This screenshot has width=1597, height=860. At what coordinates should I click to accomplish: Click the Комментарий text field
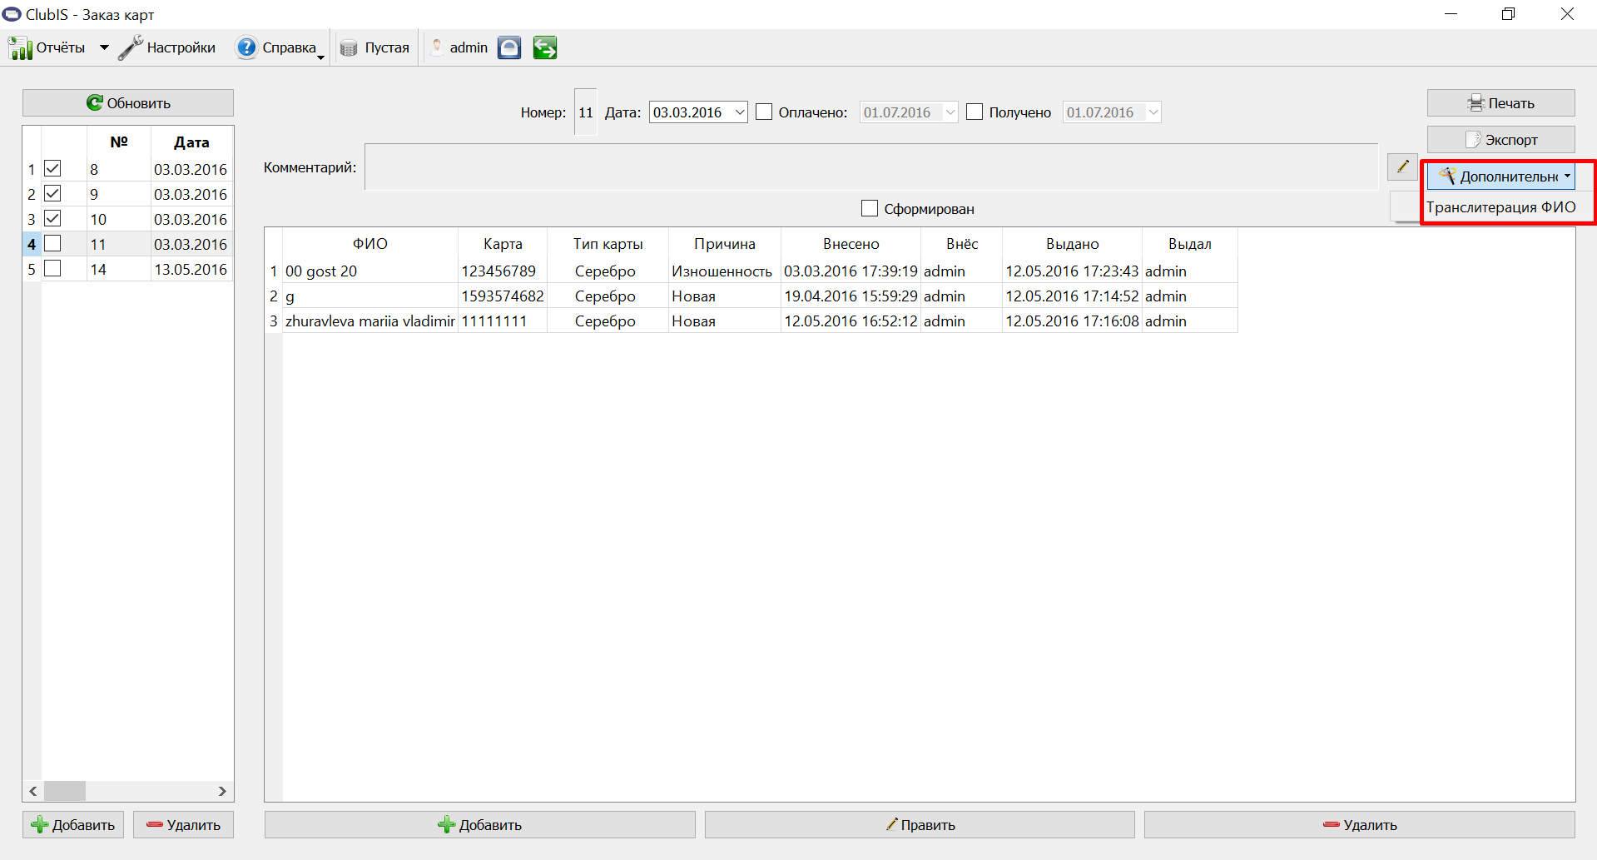pyautogui.click(x=871, y=167)
